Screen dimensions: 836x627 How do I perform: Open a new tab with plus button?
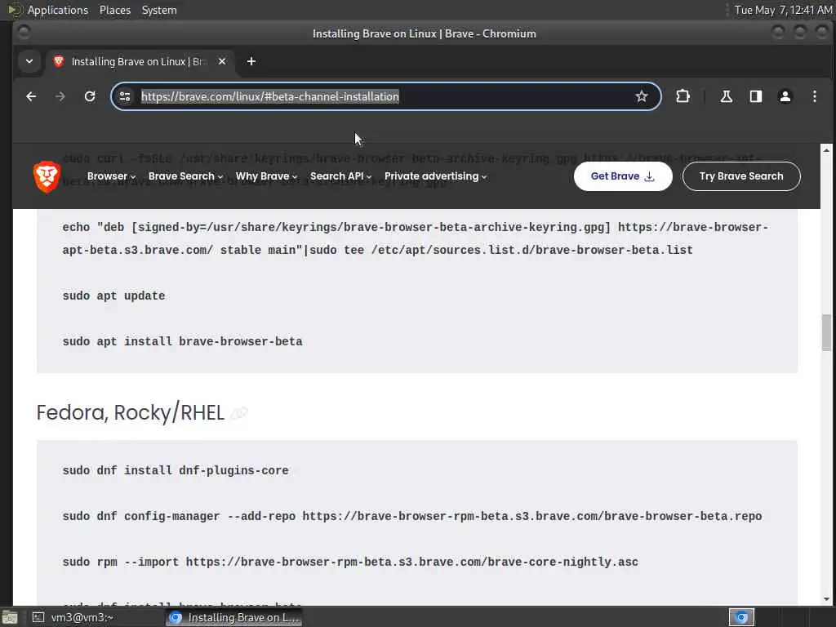point(251,61)
